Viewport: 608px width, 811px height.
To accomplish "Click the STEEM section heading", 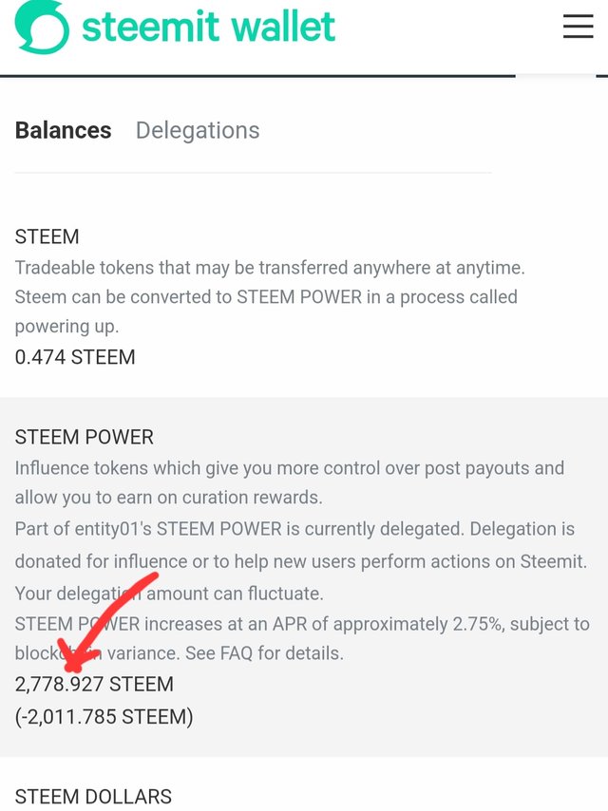I will (47, 236).
